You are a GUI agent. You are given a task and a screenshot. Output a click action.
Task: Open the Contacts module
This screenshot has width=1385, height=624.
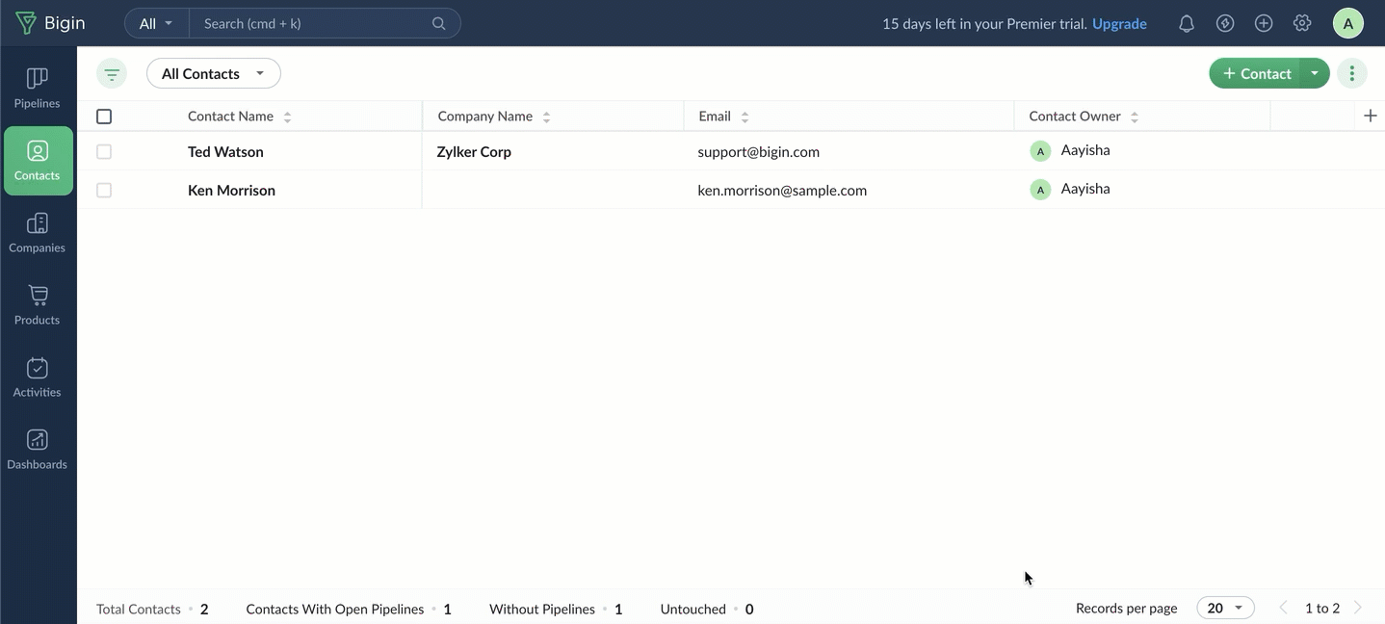tap(38, 161)
